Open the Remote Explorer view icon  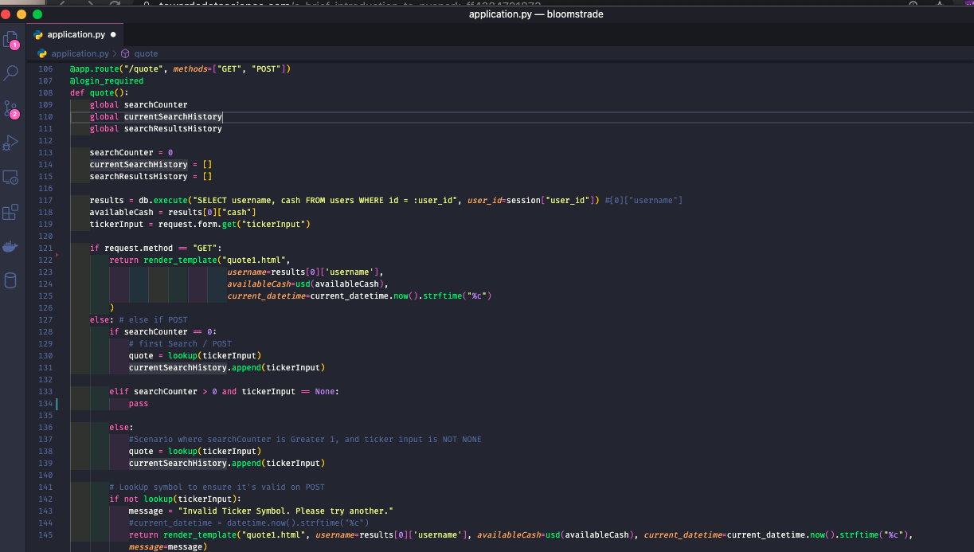pyautogui.click(x=11, y=177)
